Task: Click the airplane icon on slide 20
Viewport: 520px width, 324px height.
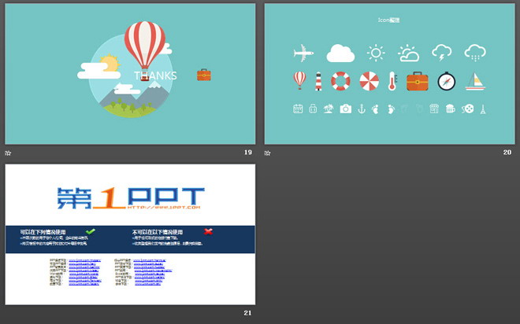Action: pyautogui.click(x=303, y=53)
